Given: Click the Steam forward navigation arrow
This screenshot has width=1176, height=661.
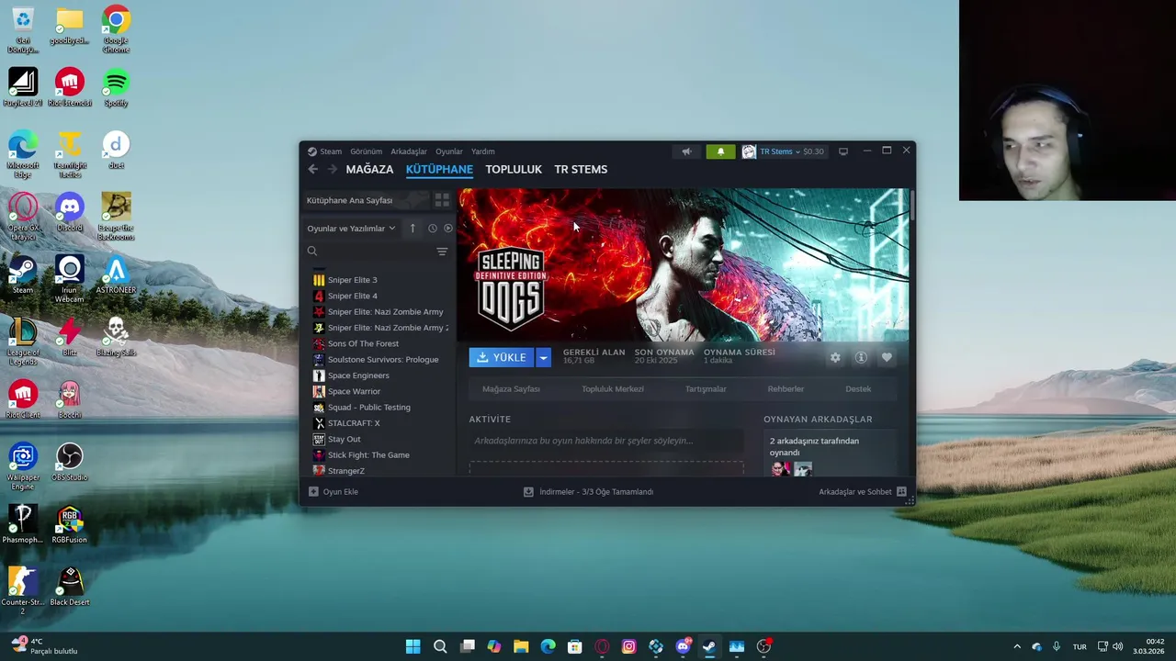Looking at the screenshot, I should [333, 169].
